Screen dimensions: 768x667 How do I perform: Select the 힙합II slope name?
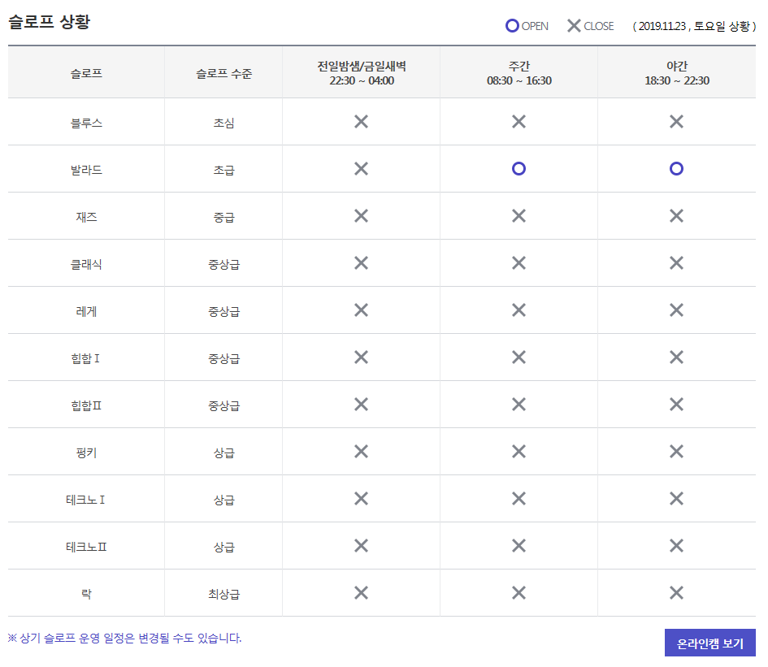[x=86, y=405]
